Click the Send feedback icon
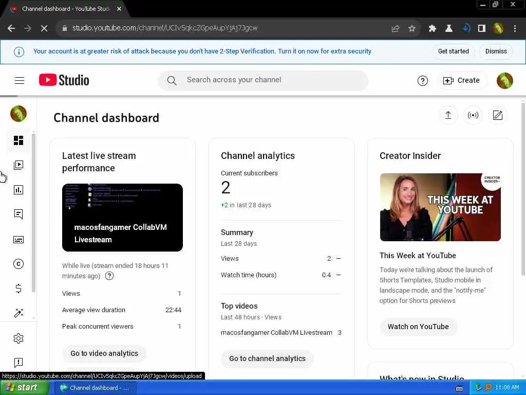 pyautogui.click(x=18, y=363)
